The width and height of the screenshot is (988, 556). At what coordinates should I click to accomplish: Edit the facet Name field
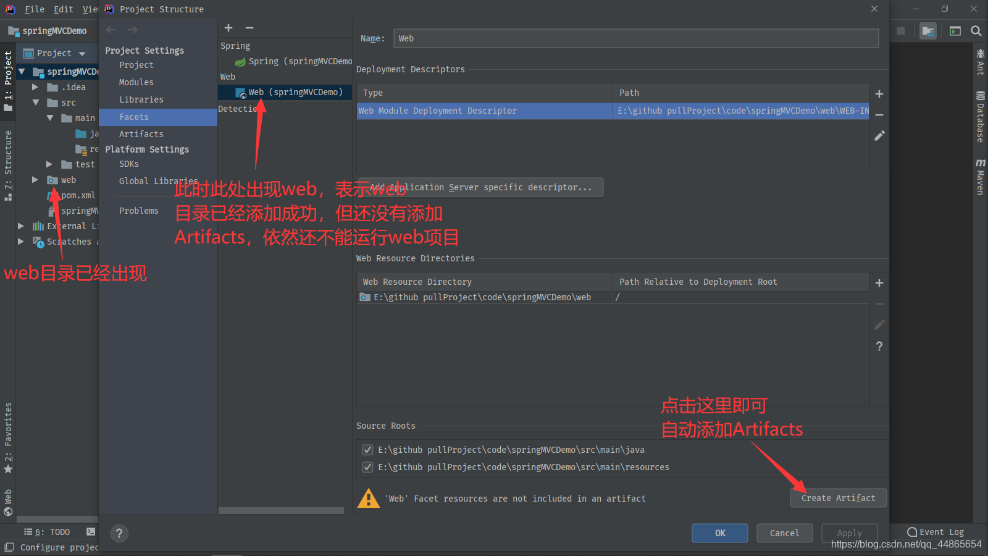coord(635,38)
